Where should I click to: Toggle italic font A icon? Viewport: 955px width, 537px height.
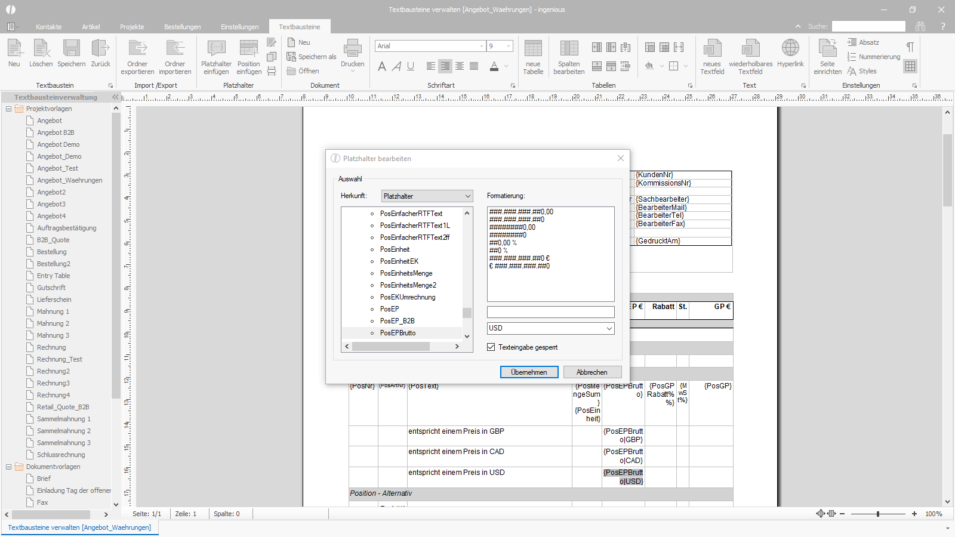click(396, 66)
